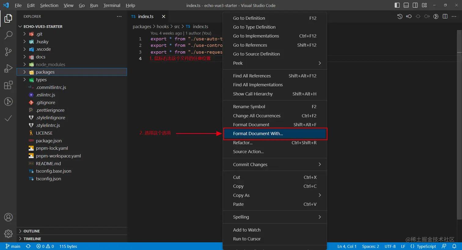Click the synchronize changes icon in status bar
Viewport: 462px width, 250px height.
pyautogui.click(x=28, y=246)
